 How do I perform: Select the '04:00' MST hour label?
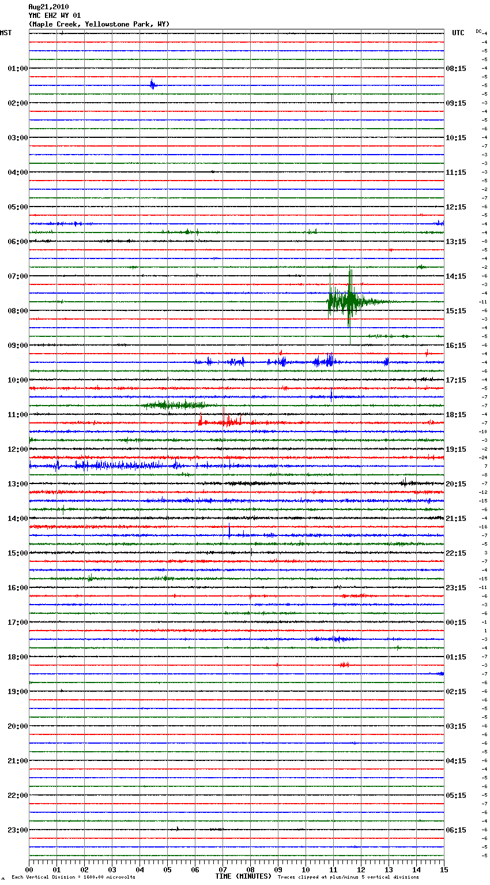pos(18,172)
